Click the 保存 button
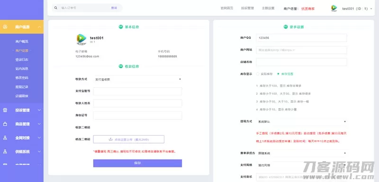 (137, 163)
